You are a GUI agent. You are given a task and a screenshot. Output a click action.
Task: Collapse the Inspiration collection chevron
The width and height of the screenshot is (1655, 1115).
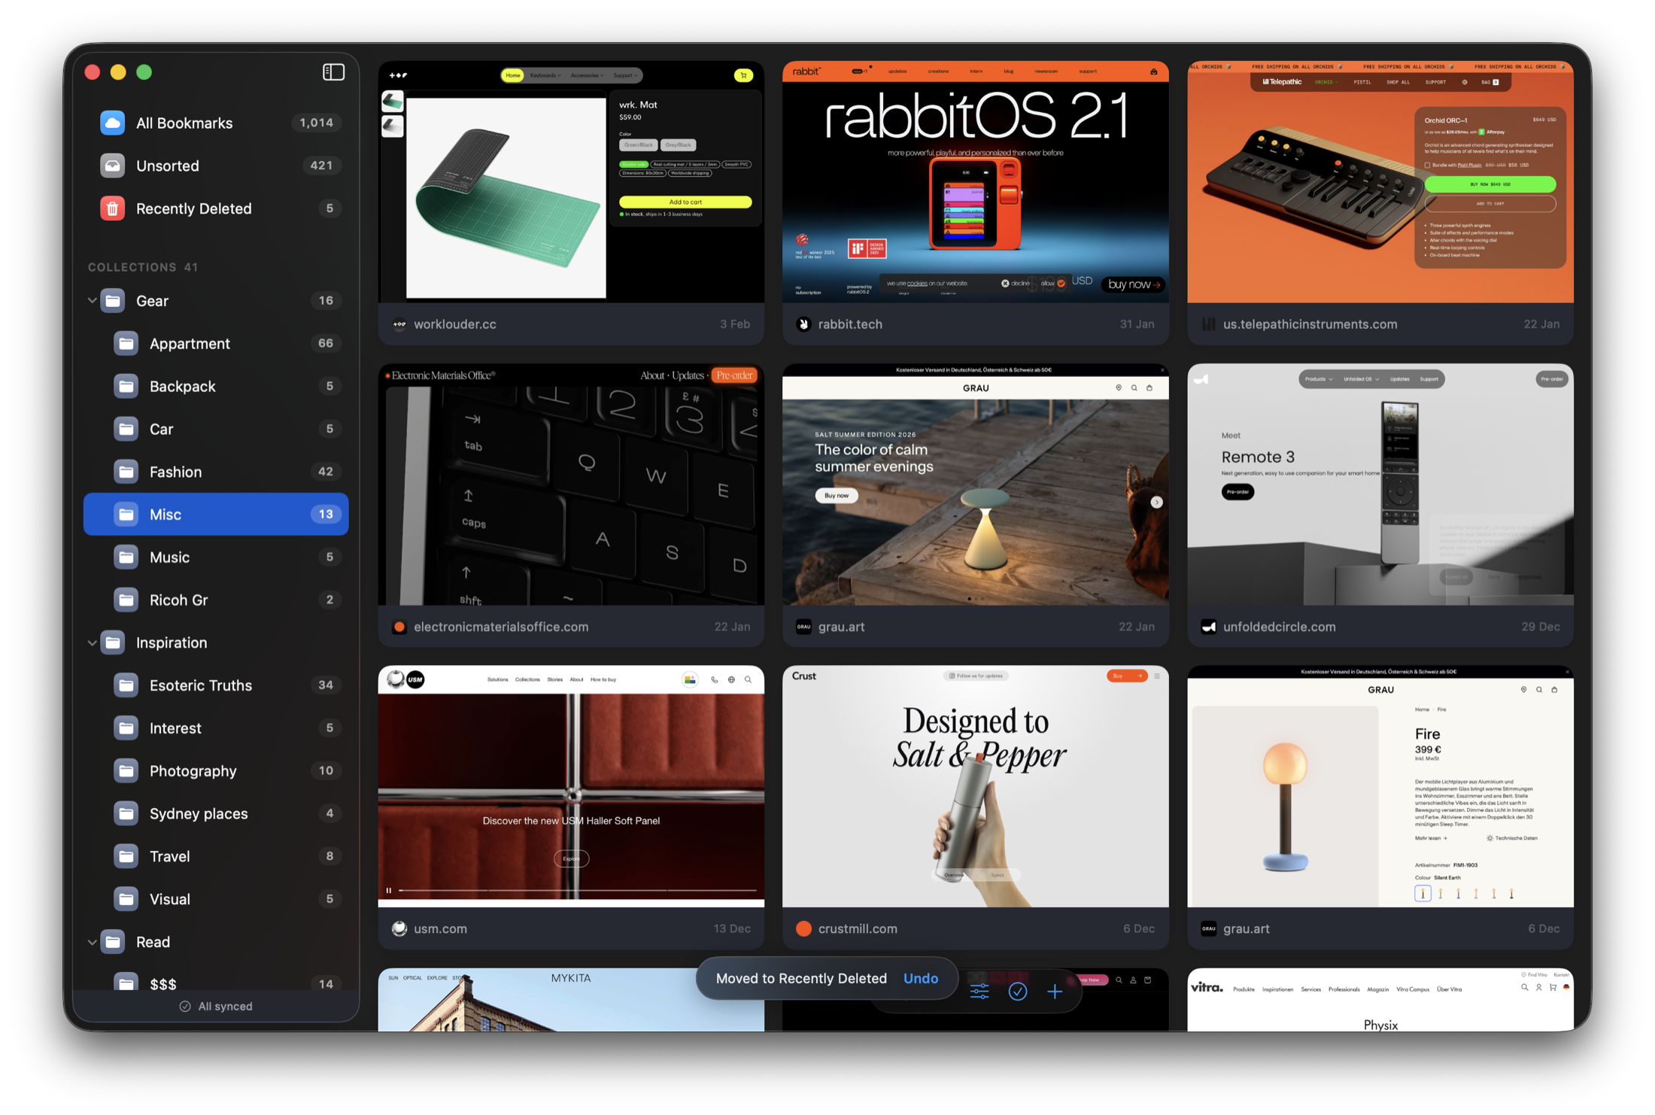[92, 643]
